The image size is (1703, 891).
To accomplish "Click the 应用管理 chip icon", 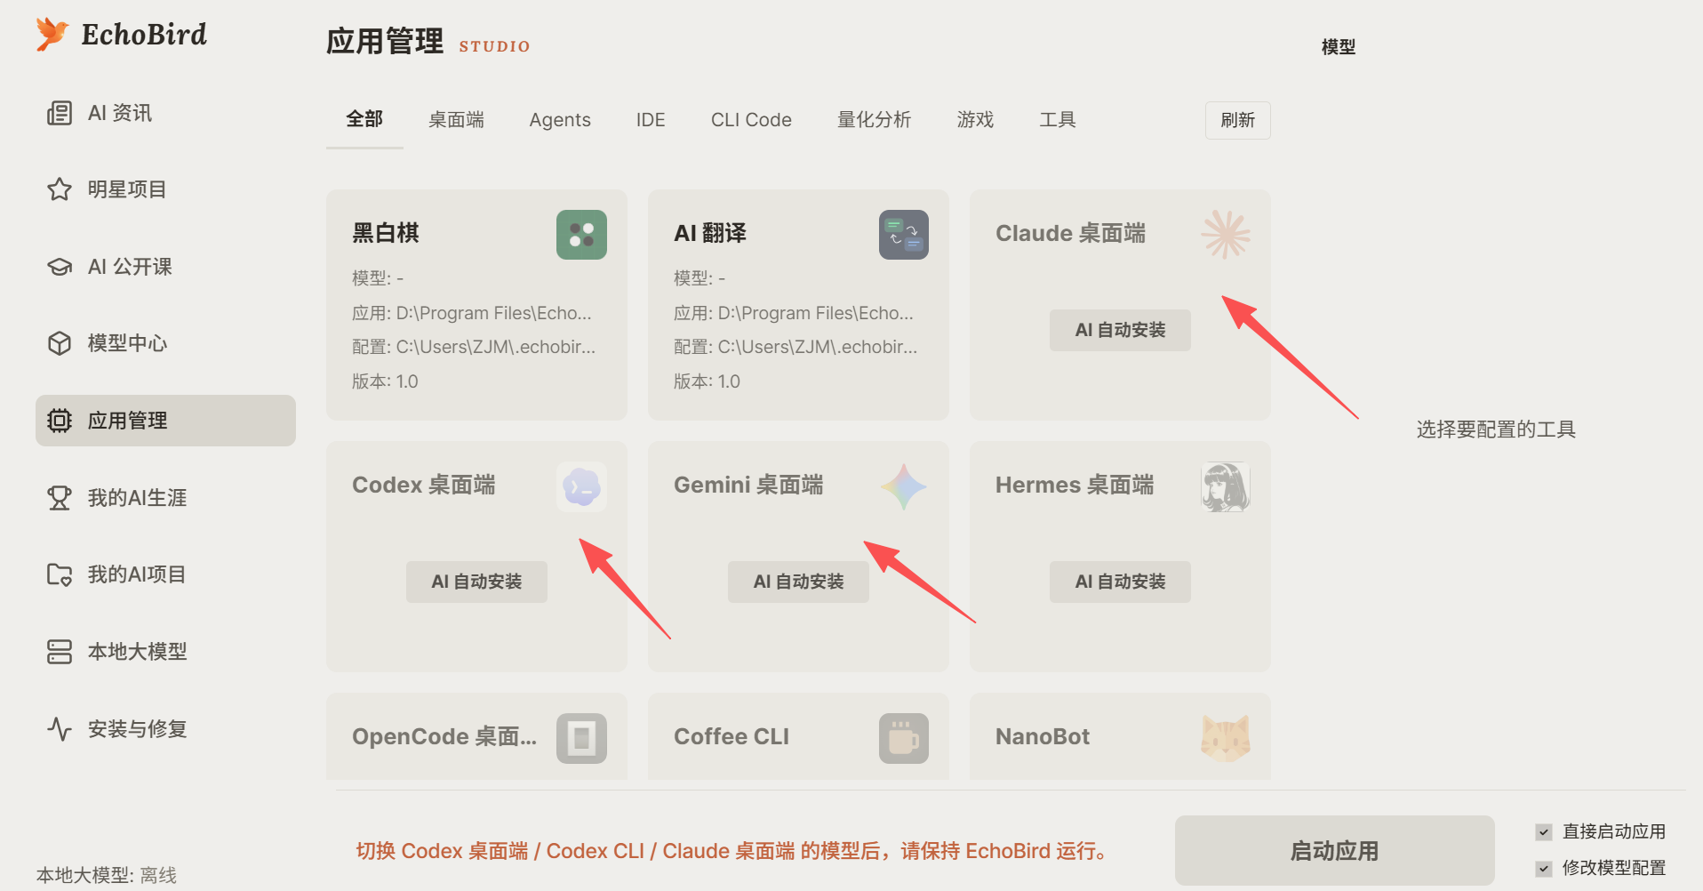I will 60,421.
